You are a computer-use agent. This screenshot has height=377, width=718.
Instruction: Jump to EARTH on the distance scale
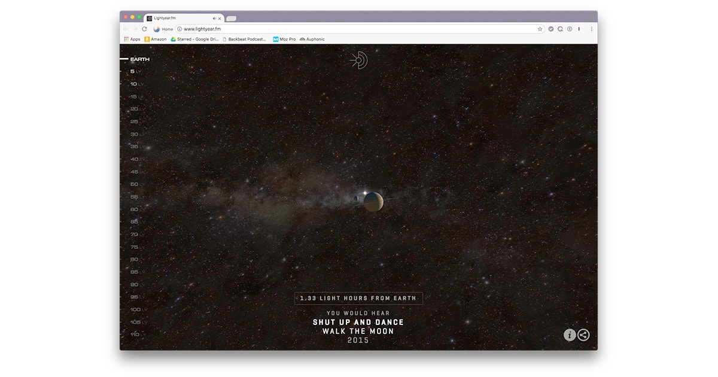coord(139,59)
